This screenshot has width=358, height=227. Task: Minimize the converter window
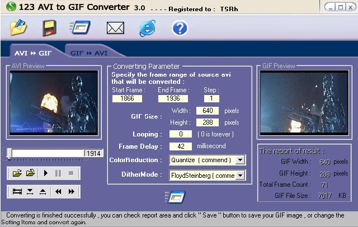point(331,7)
